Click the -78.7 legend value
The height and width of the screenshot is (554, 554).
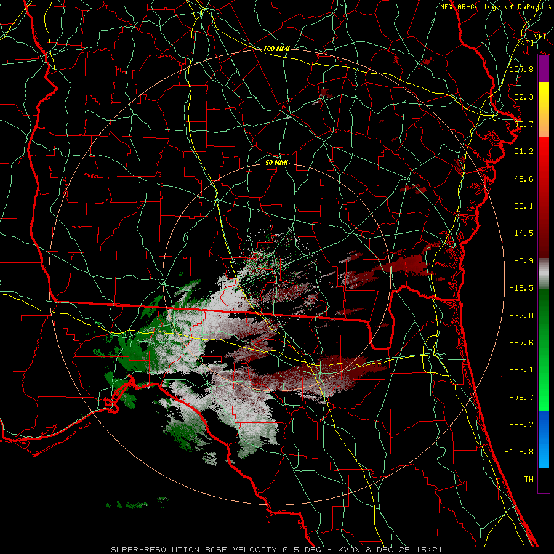click(x=521, y=398)
